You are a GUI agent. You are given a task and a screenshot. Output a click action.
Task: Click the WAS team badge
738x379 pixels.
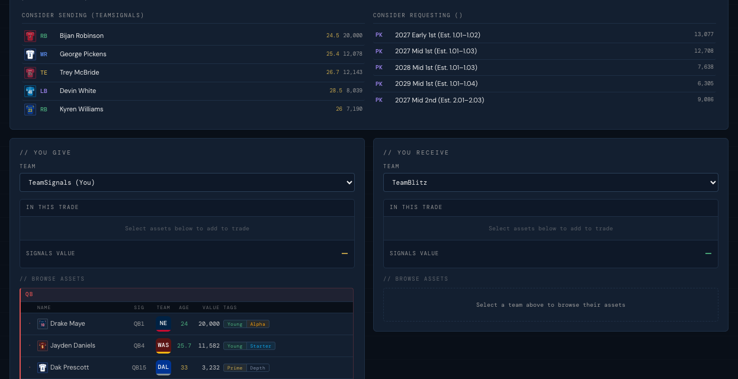[x=163, y=346]
